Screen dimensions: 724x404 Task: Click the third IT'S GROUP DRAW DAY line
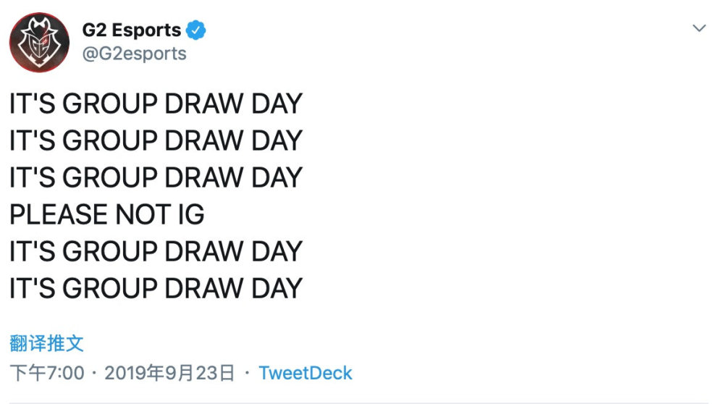click(156, 177)
